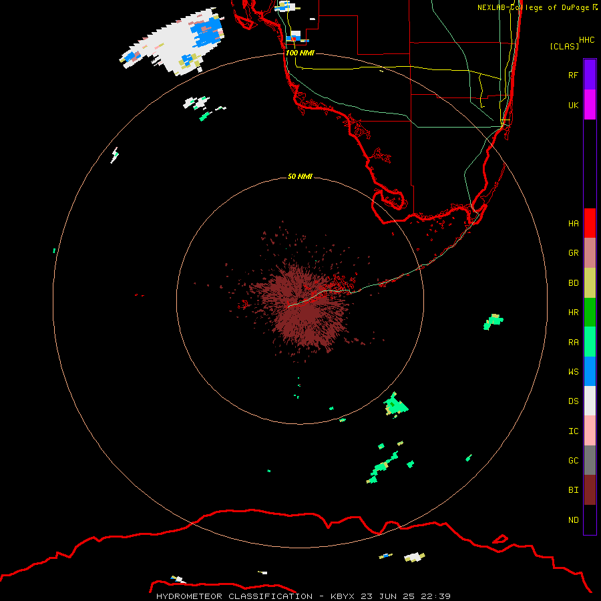The image size is (601, 601).
Task: Click the HA legend label
Action: [573, 223]
